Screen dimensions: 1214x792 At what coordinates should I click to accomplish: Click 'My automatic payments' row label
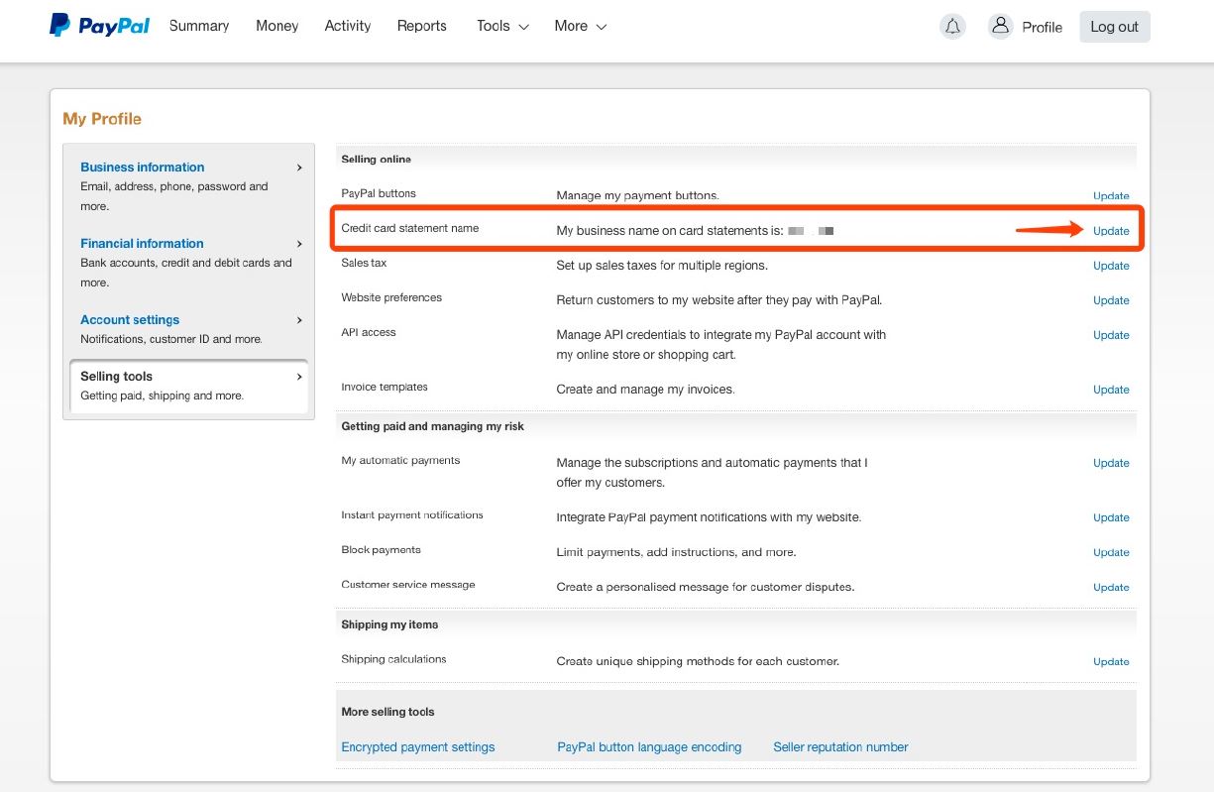tap(401, 461)
